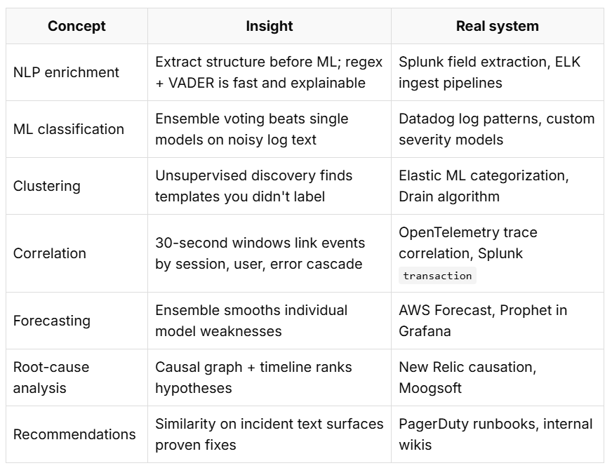Click the Clustering concept cell
The width and height of the screenshot is (612, 468).
(x=77, y=186)
